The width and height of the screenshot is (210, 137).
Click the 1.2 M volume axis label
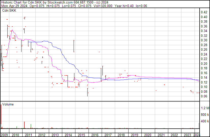click(205, 108)
